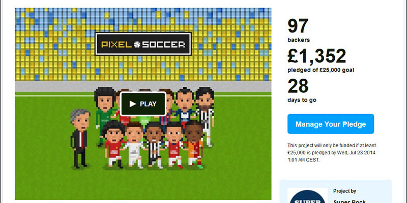
Task: Click the front-row player in black-and-white stripes
Action: (154, 145)
